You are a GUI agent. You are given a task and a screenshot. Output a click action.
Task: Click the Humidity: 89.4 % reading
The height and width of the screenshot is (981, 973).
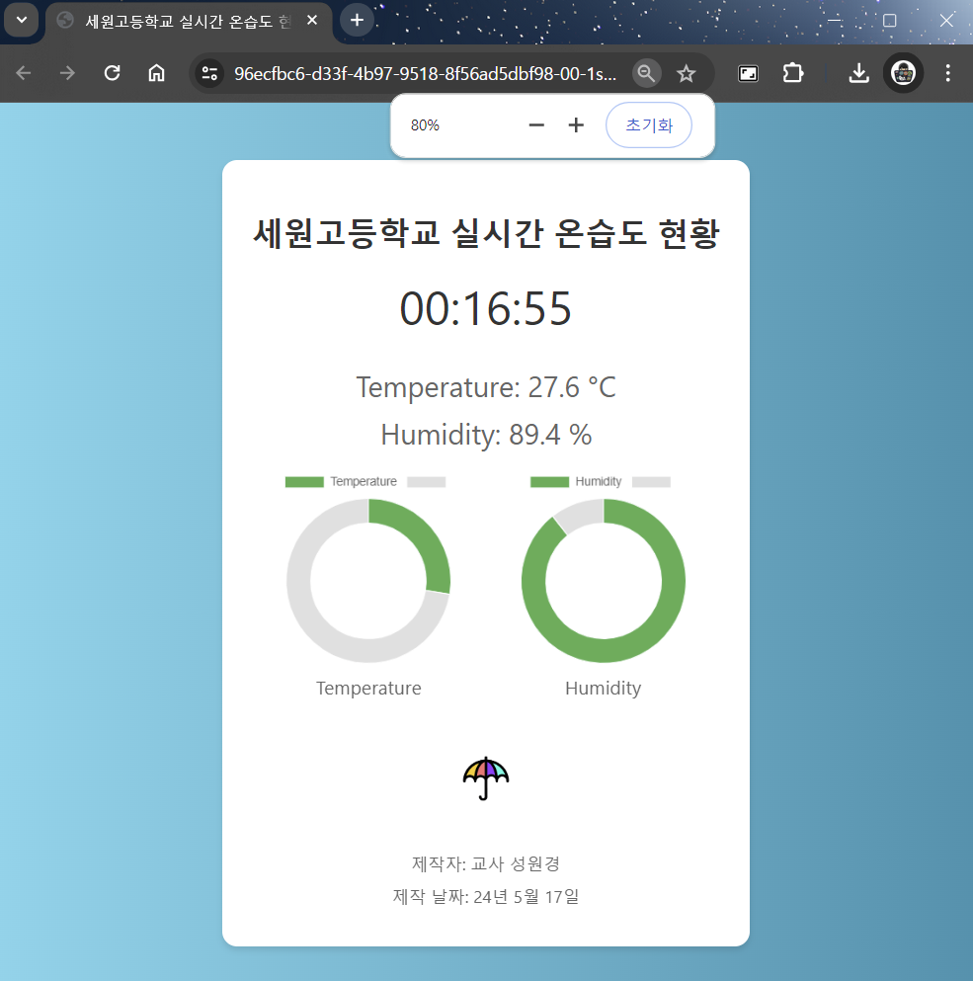click(x=486, y=435)
